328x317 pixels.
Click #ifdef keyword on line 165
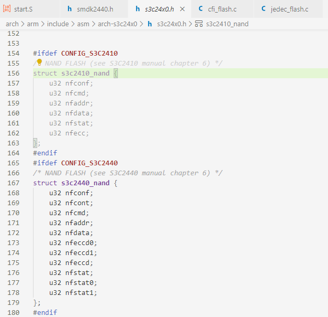click(45, 163)
